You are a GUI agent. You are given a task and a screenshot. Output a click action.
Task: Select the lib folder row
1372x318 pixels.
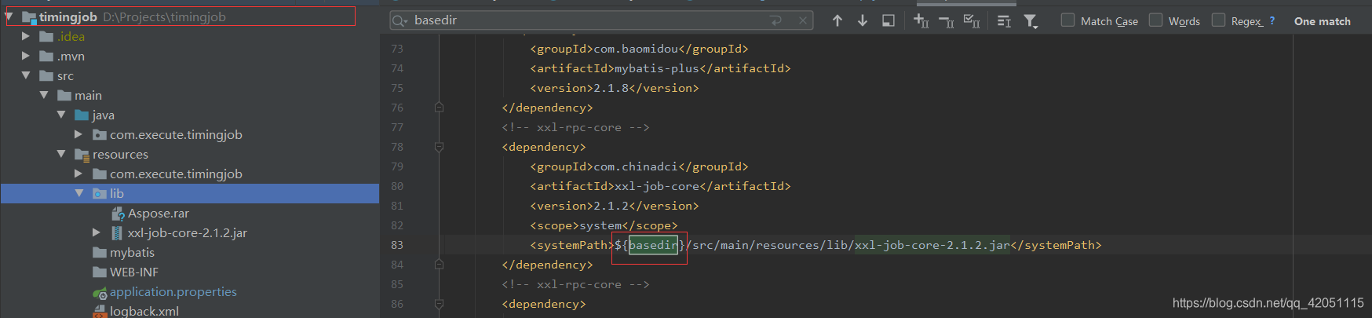pyautogui.click(x=190, y=193)
